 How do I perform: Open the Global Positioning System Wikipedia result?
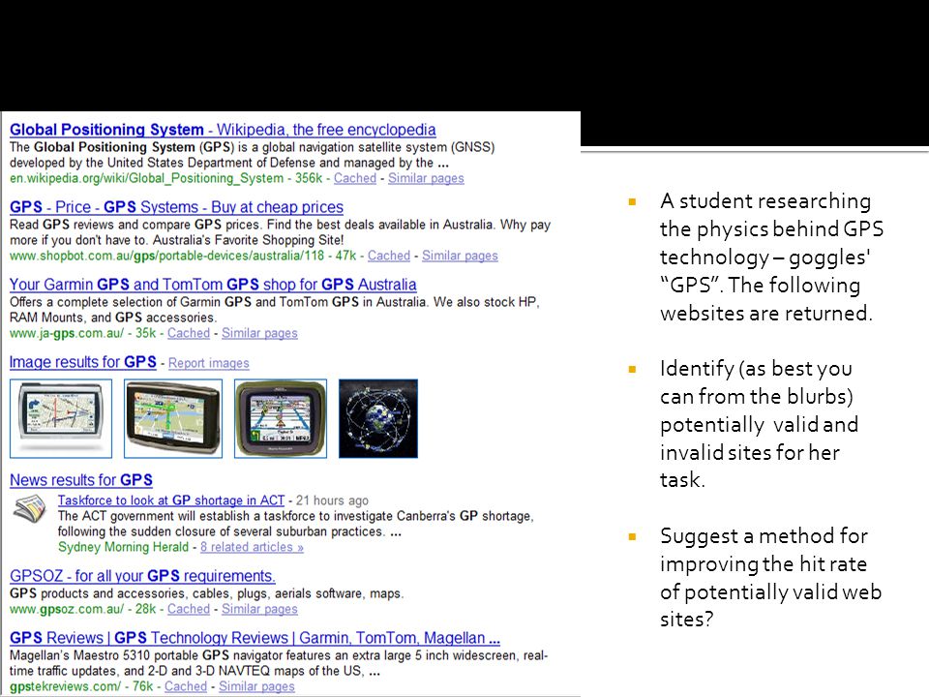(x=223, y=130)
